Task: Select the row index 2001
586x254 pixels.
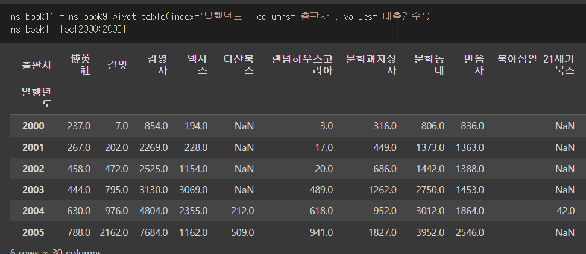Action: click(x=33, y=147)
